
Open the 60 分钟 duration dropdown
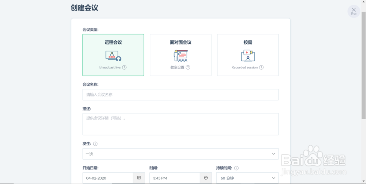[247, 178]
